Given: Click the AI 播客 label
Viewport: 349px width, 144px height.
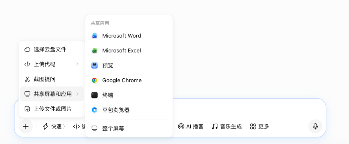Looking at the screenshot, I should point(195,127).
